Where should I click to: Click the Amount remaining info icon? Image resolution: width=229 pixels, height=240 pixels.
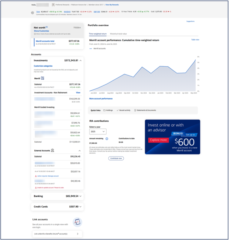coord(107,139)
